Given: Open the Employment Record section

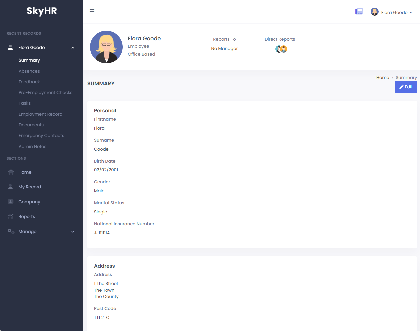Looking at the screenshot, I should click(x=40, y=114).
